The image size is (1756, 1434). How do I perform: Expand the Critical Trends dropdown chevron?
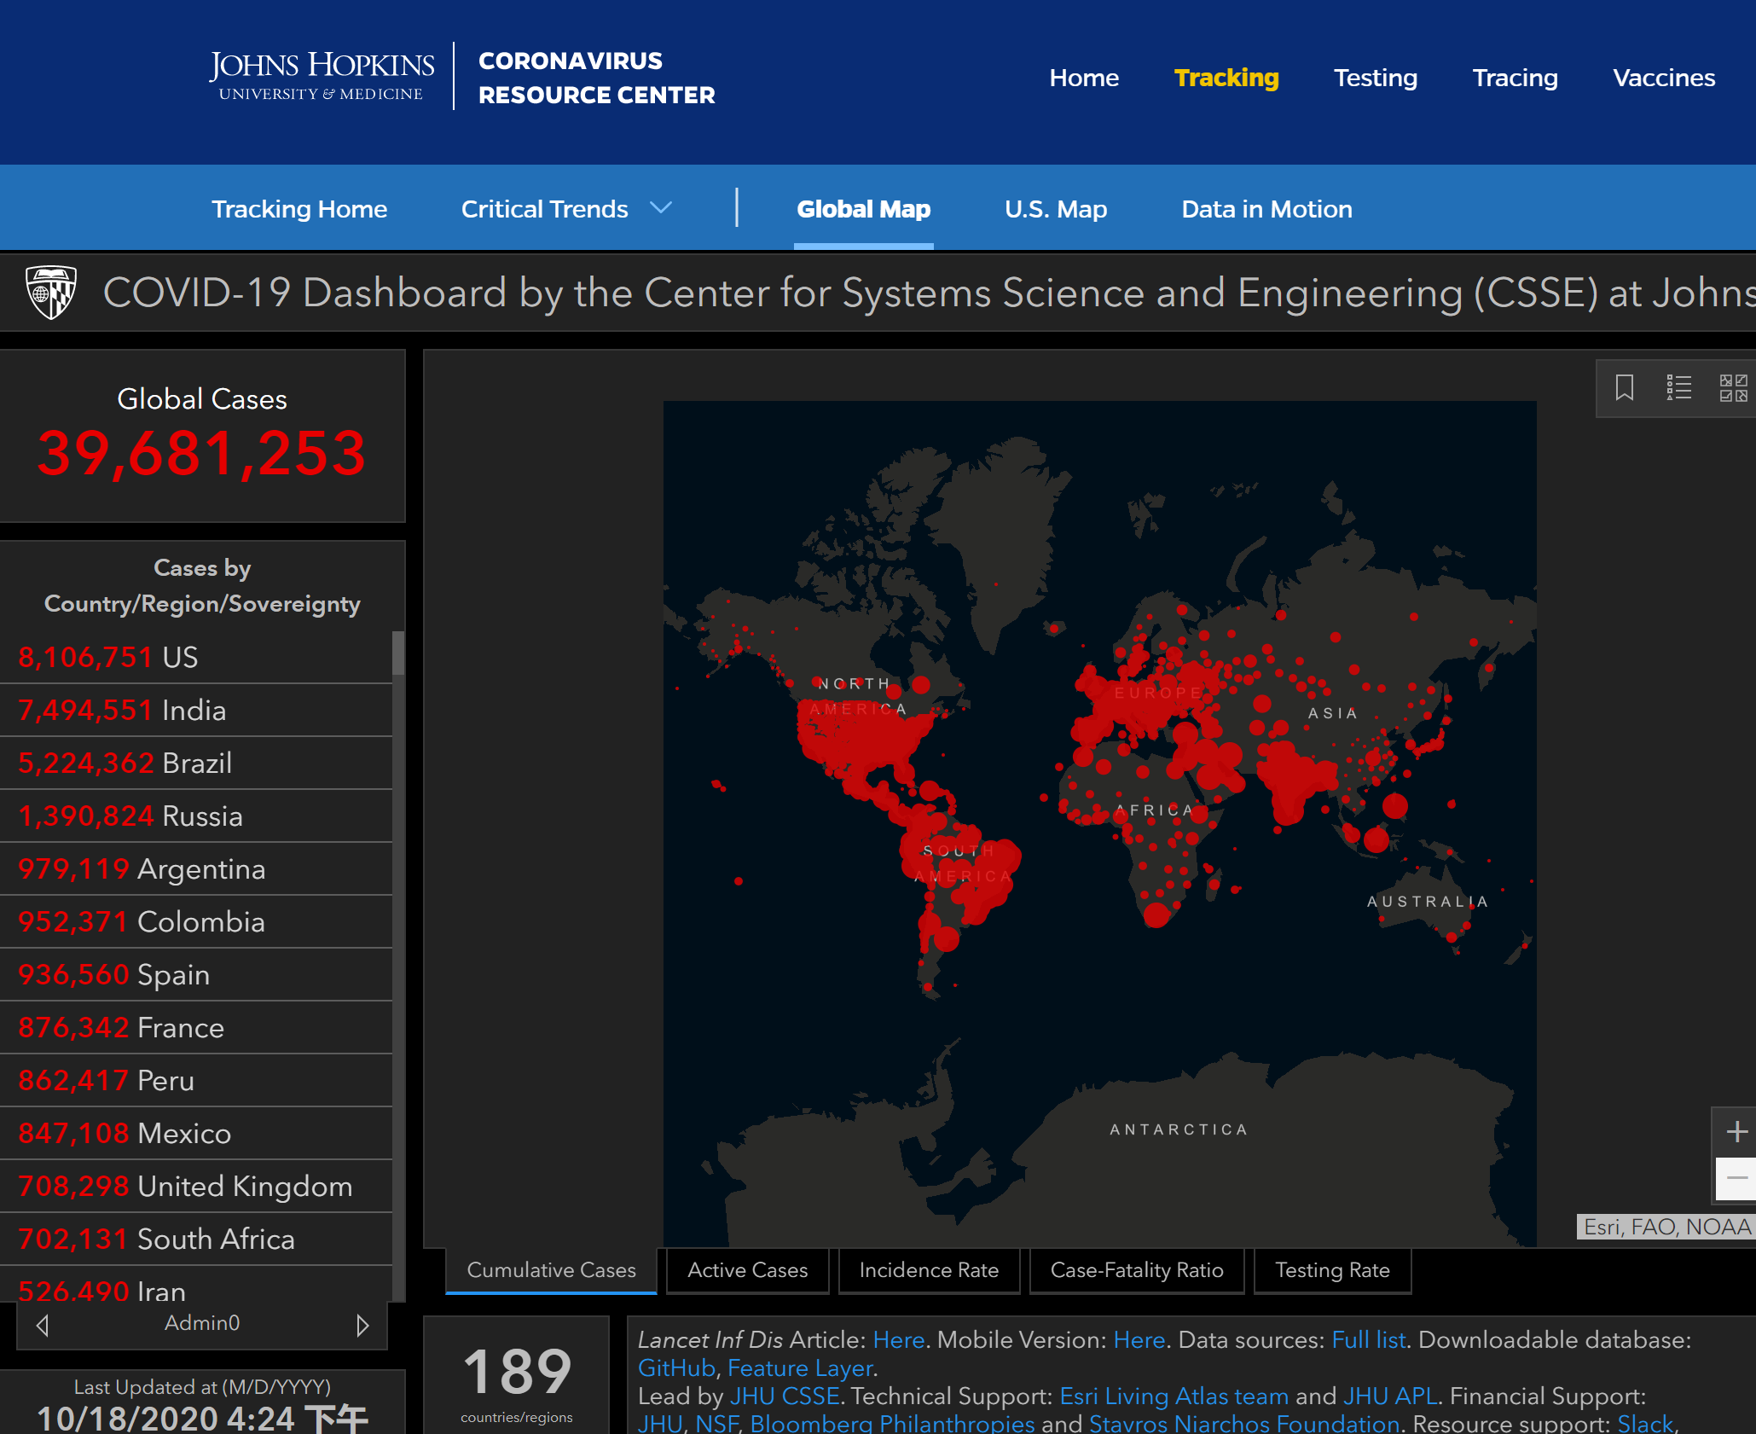[661, 208]
